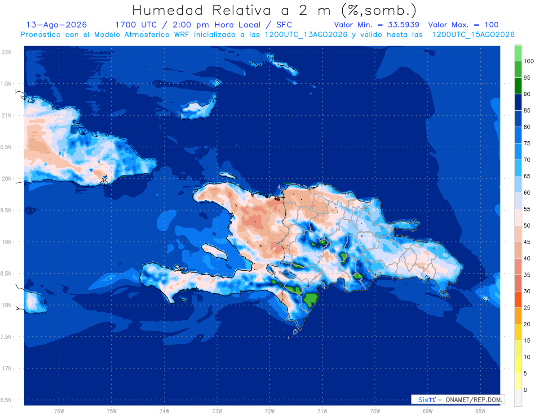The image size is (539, 417).
Task: Click the legend value "35"
Action: 527,275
